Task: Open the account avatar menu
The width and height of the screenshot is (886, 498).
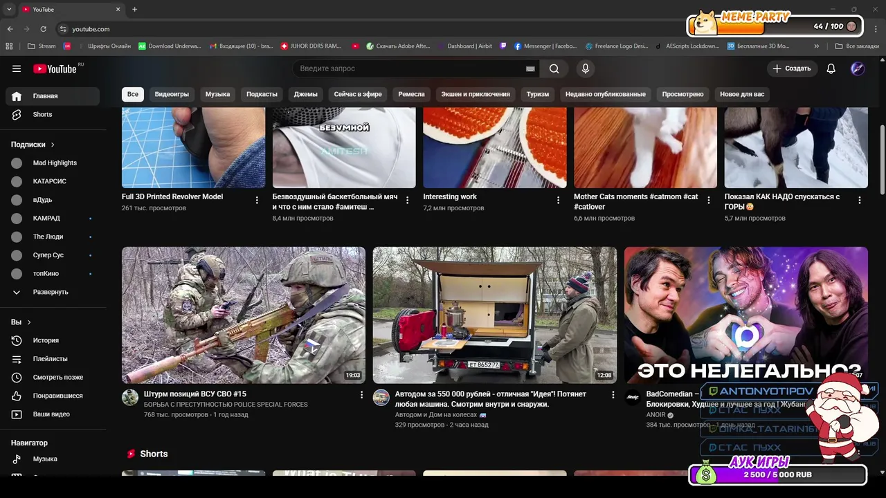Action: coord(858,68)
